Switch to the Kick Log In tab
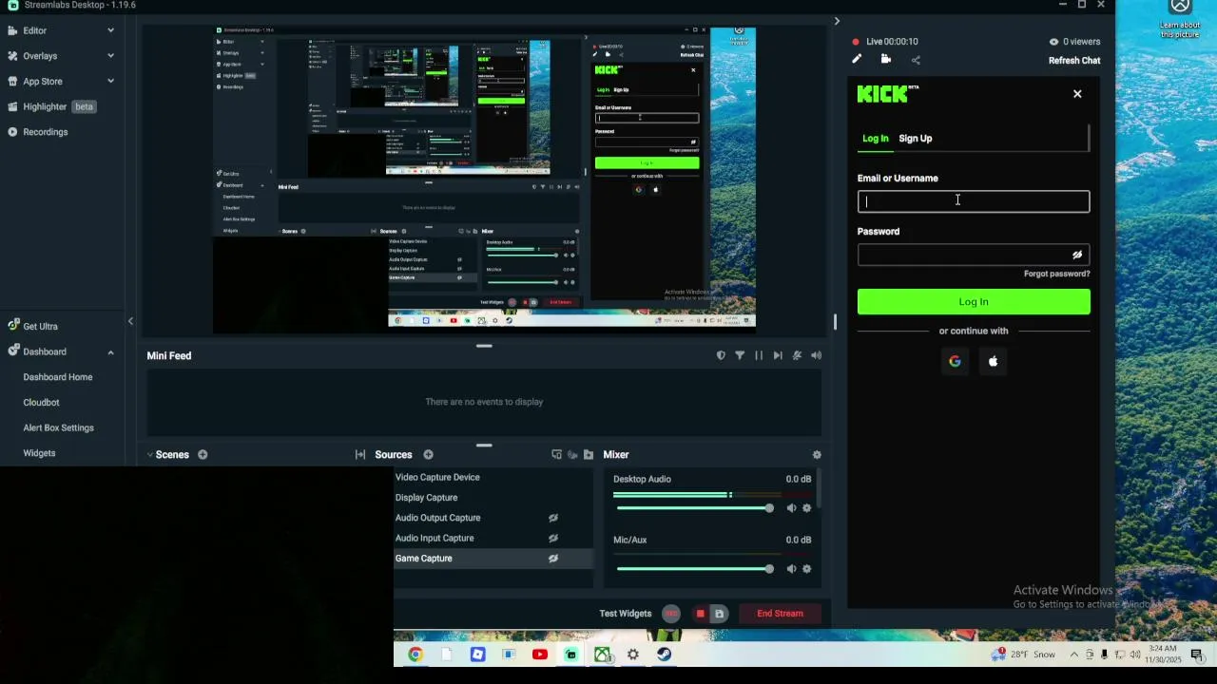 [x=876, y=139]
